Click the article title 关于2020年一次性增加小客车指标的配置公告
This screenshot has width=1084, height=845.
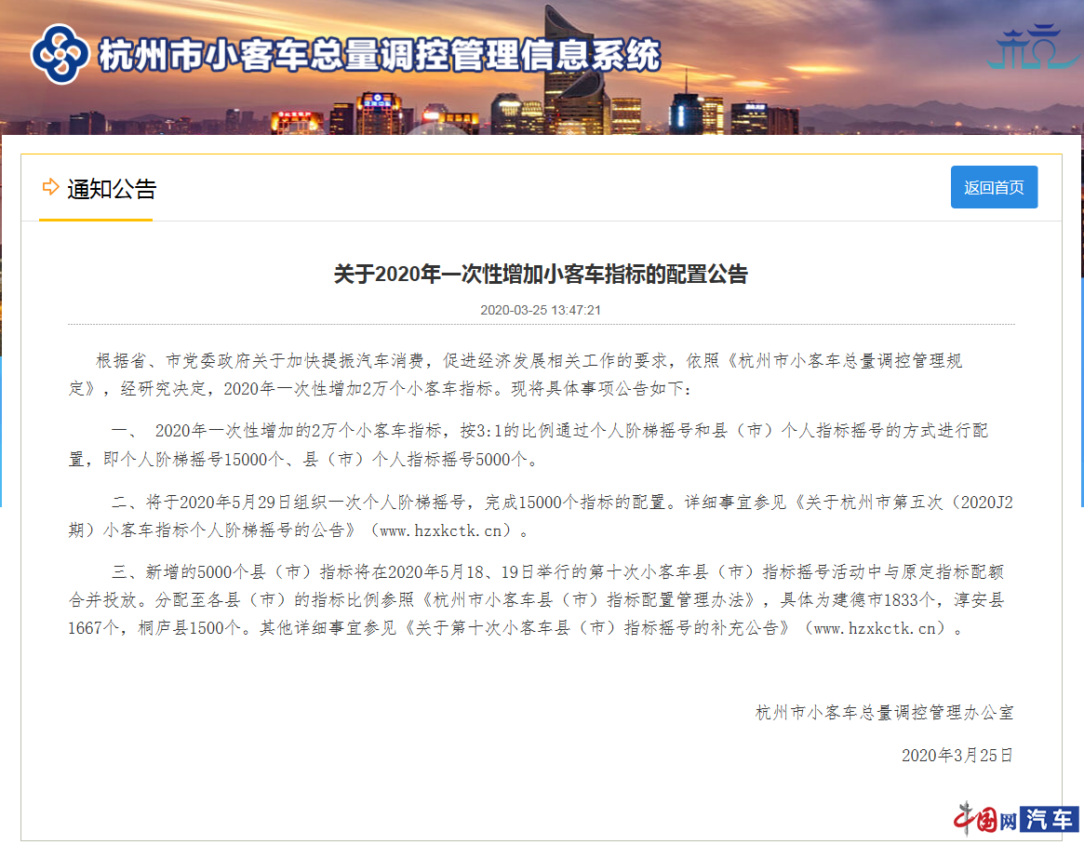(x=541, y=275)
